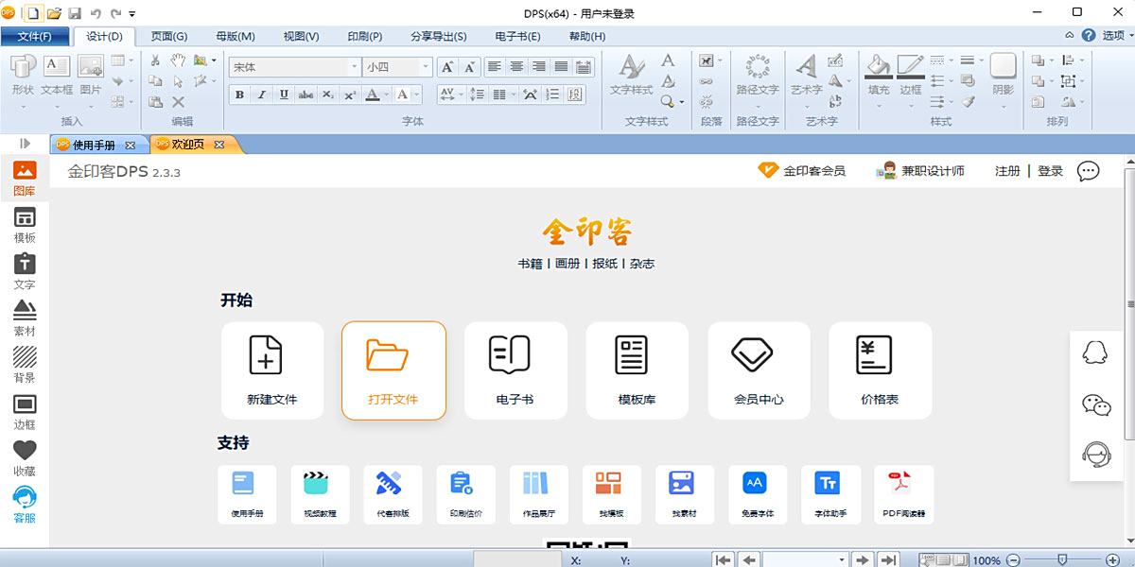Expand the 宋体 font name dropdown

pyautogui.click(x=355, y=67)
